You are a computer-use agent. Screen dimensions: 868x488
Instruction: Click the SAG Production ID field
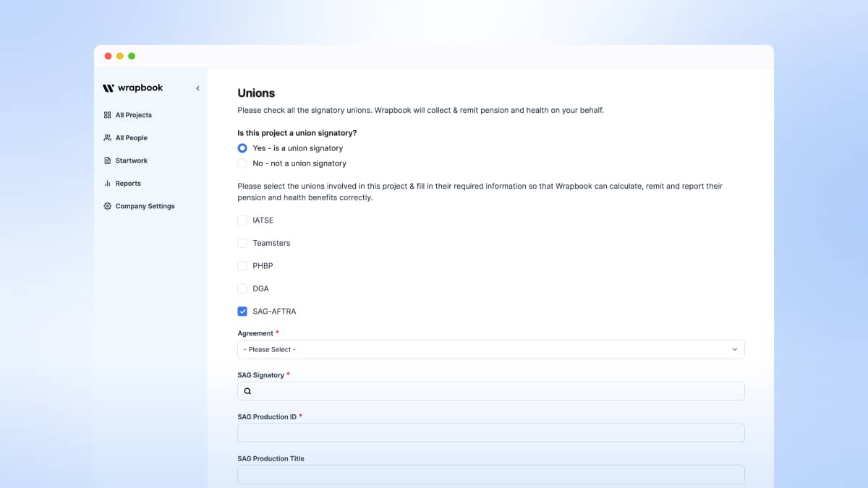[x=491, y=432]
